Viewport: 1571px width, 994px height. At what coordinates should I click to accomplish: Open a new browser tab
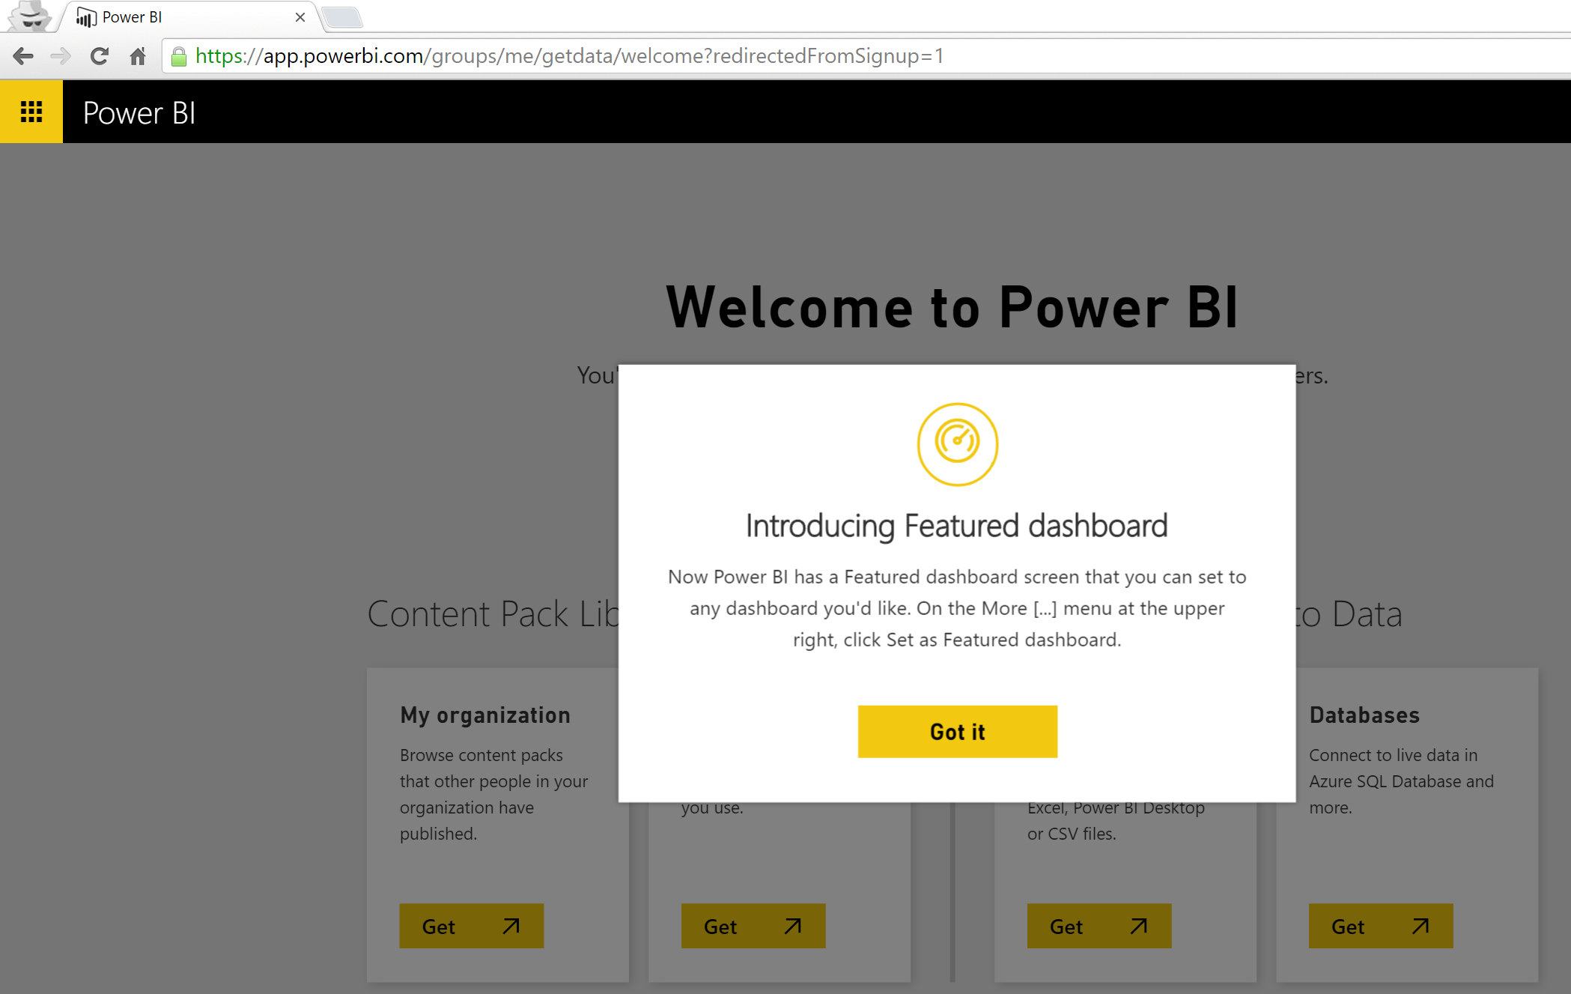tap(343, 17)
